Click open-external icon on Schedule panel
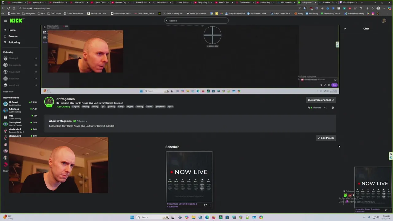 click(205, 205)
